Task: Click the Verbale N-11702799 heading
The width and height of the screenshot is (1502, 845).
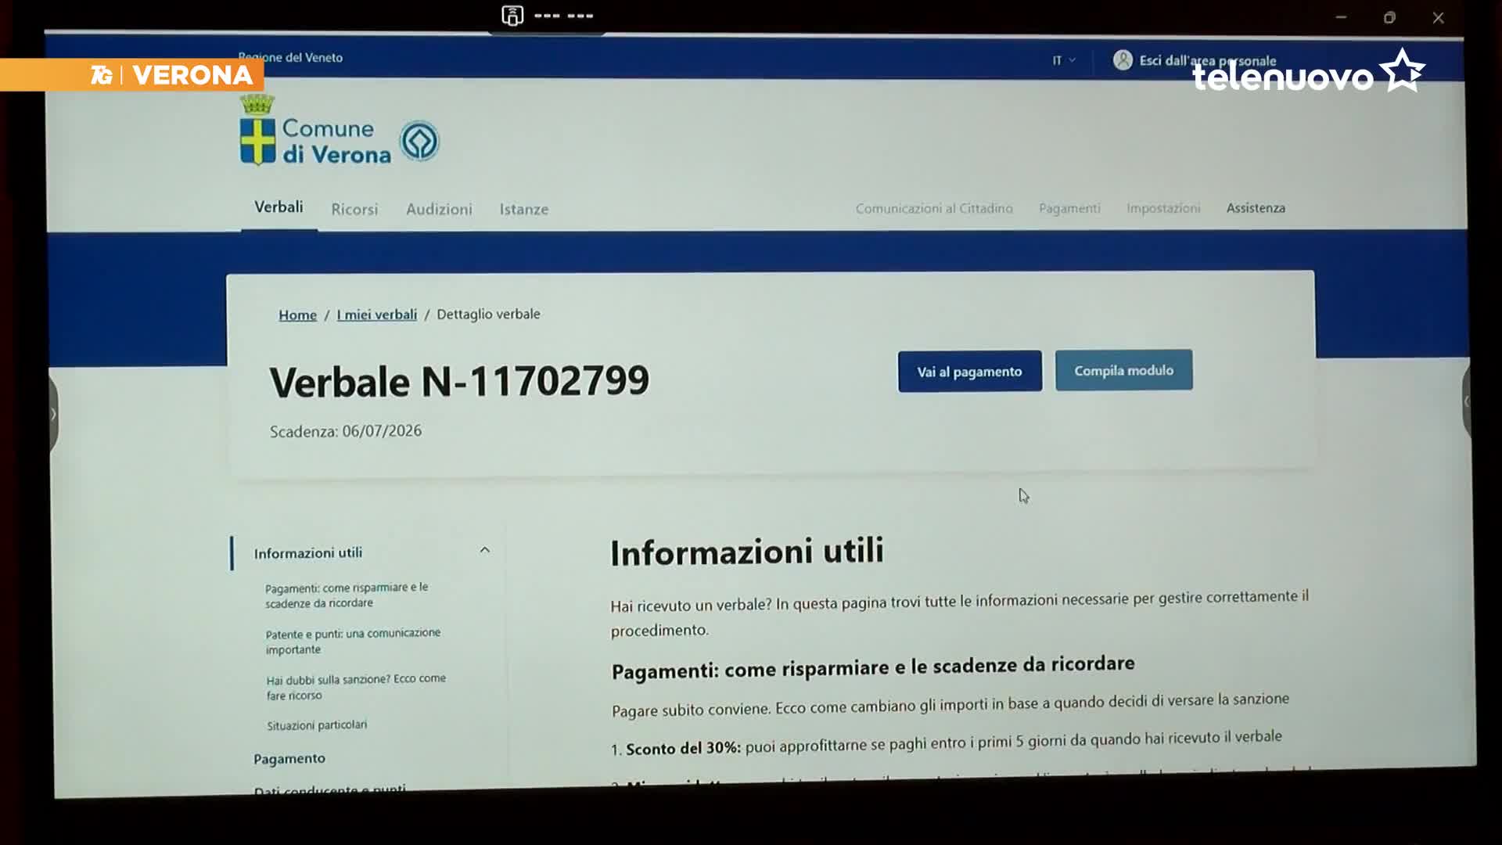Action: (459, 382)
